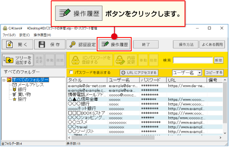Click the yellow panel 削除 button
Viewport: 229px width, 147px height.
[x=154, y=60]
